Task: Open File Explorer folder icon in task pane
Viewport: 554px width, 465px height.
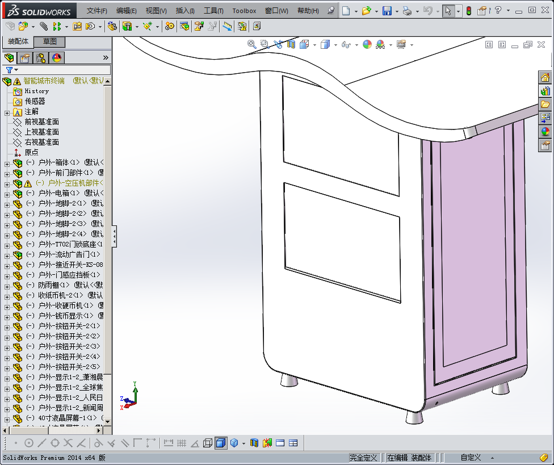Action: pyautogui.click(x=545, y=104)
